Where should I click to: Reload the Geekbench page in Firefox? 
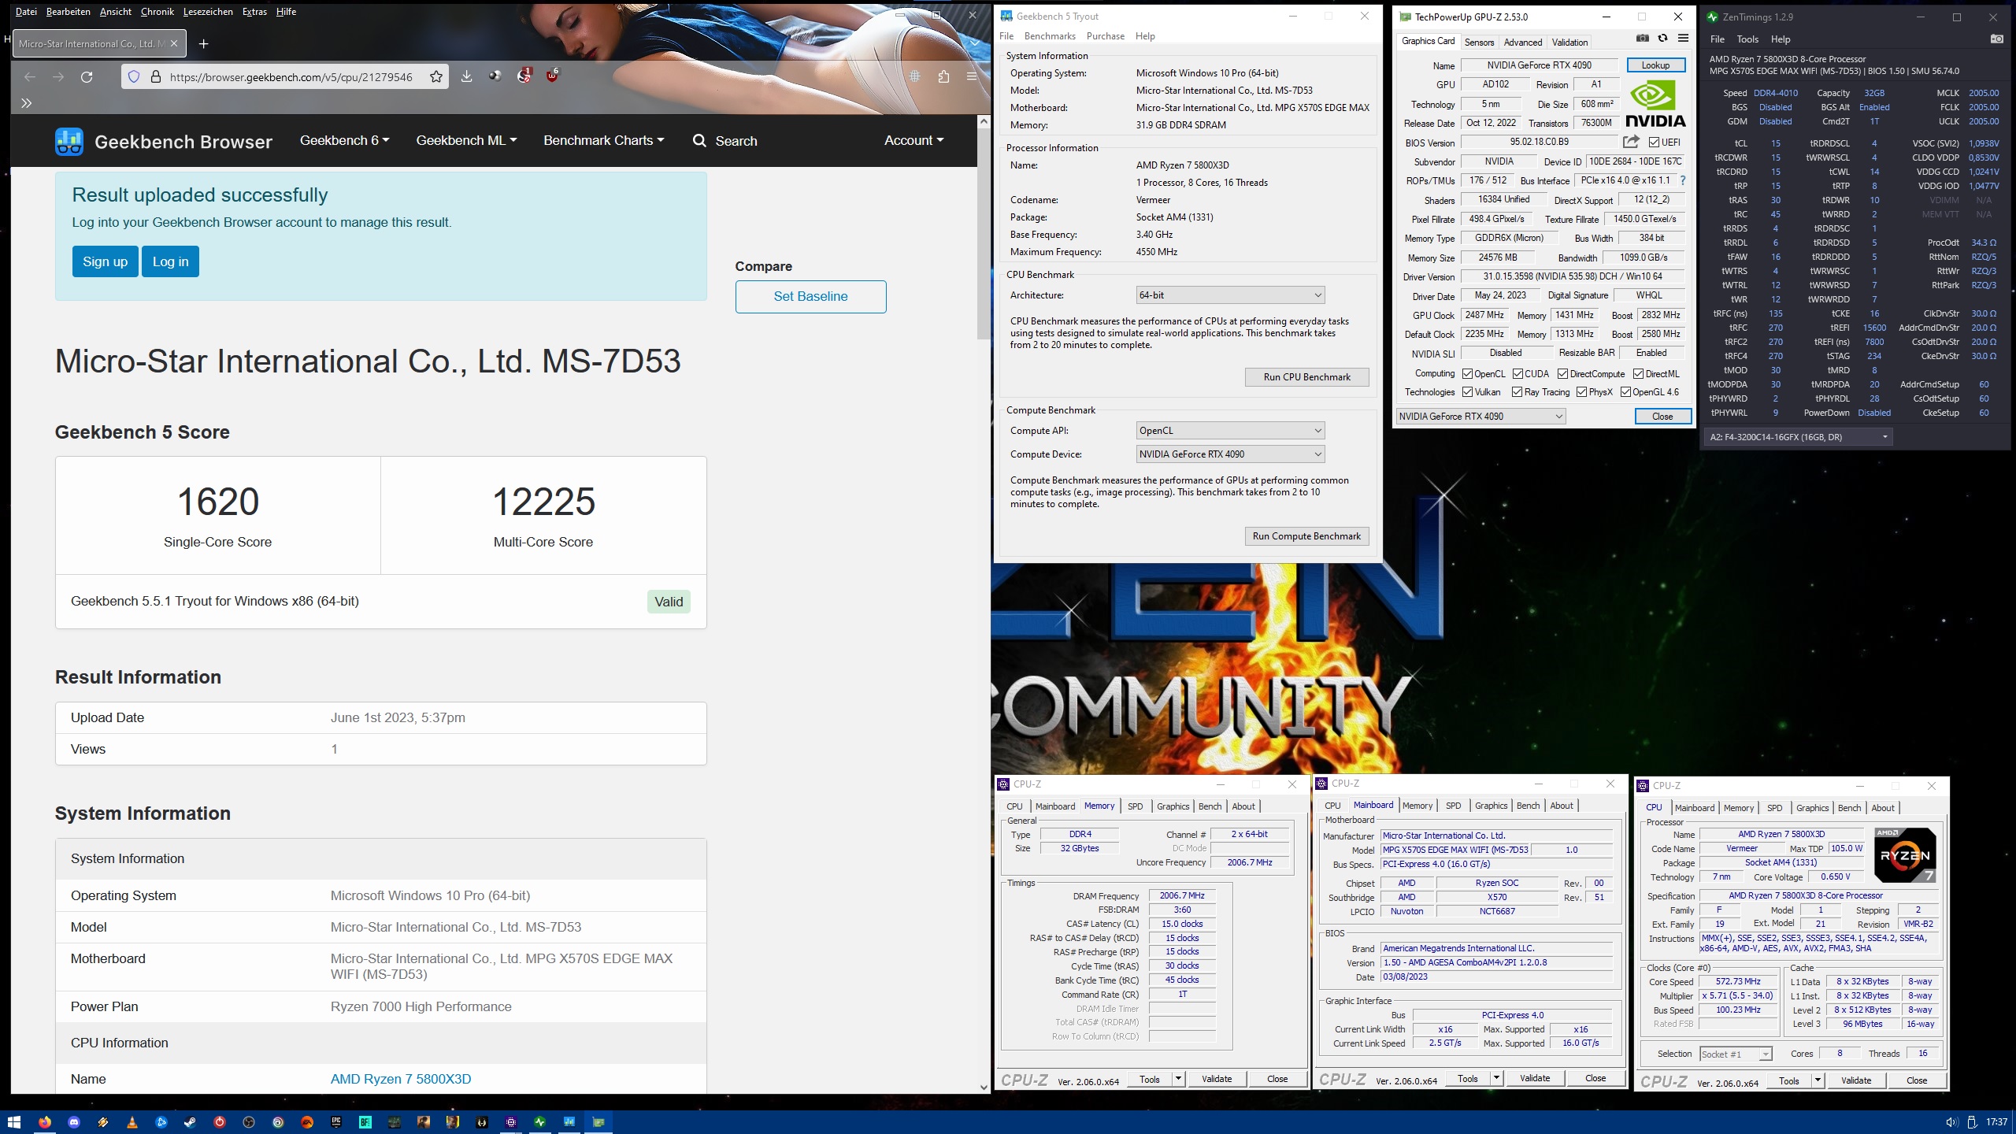(x=87, y=76)
